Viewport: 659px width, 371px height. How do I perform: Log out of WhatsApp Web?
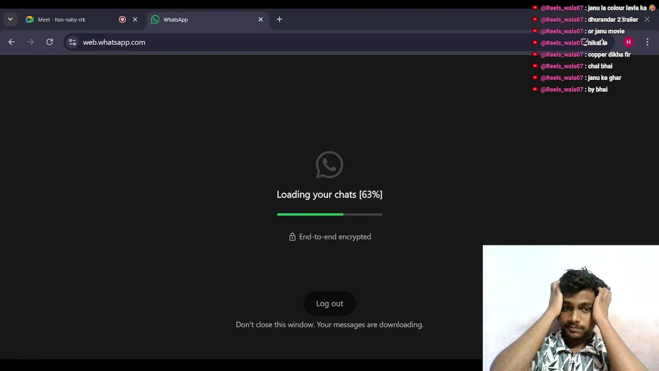(x=329, y=303)
